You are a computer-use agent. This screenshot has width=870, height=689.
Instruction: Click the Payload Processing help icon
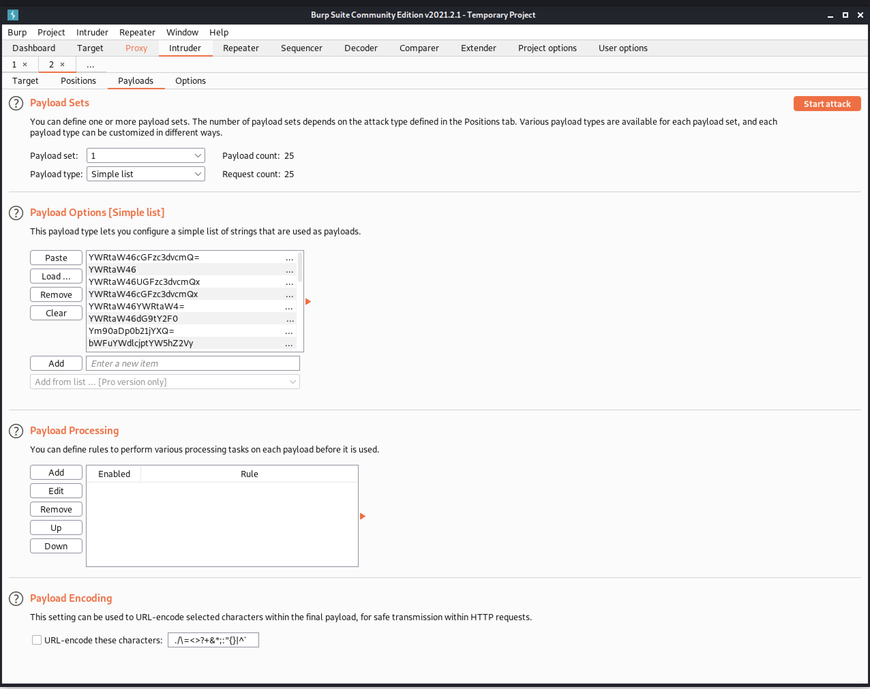coord(15,431)
